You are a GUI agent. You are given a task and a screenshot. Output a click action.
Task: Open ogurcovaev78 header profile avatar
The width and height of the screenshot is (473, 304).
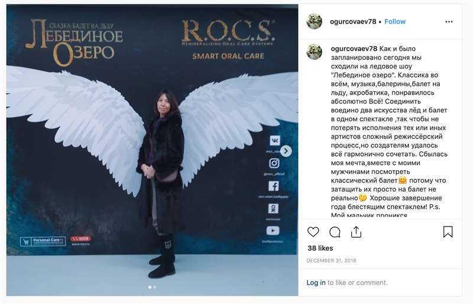[x=315, y=21]
